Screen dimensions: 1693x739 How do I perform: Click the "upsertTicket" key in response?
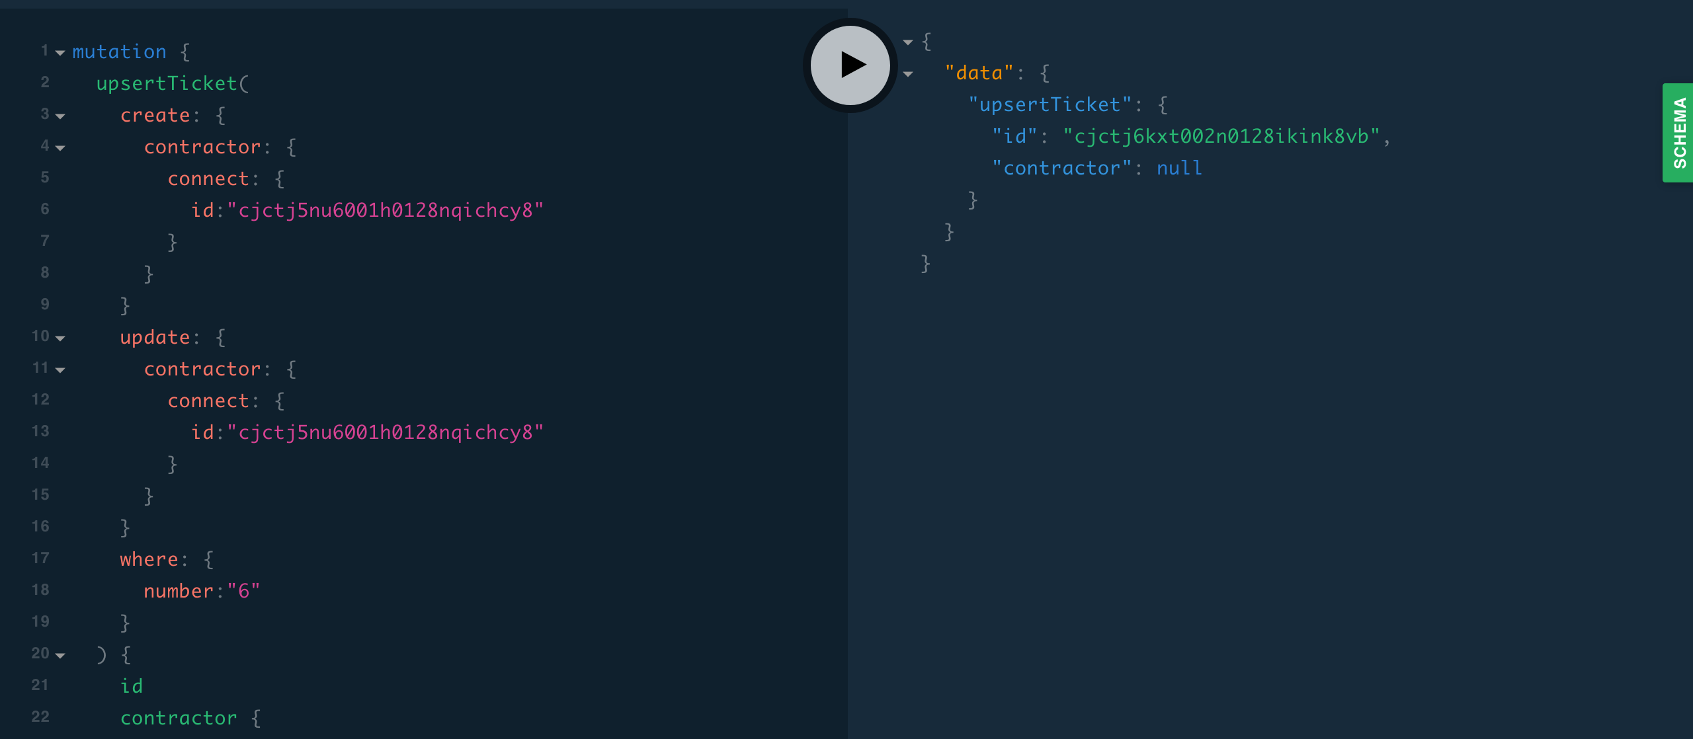tap(1050, 104)
